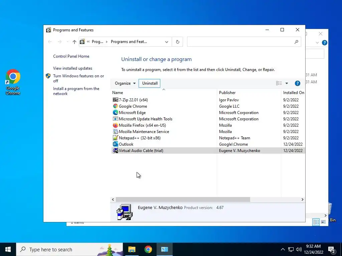Viewport: 342px width, 256px height.
Task: Click the breadcrumb overflow chevron
Action: click(x=88, y=42)
